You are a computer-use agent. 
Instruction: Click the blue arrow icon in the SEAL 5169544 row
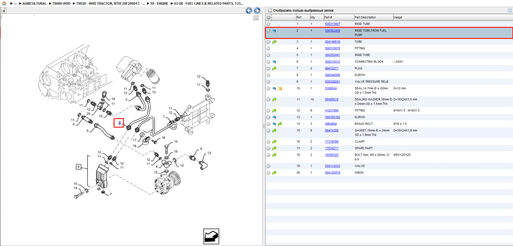pos(274,88)
